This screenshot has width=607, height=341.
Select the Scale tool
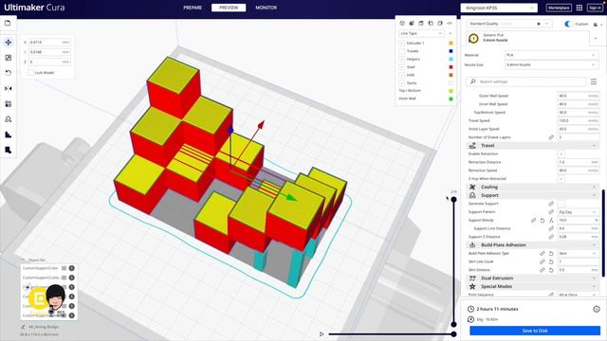9,58
